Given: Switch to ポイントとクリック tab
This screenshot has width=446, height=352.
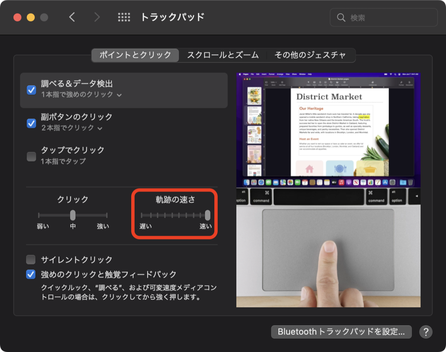Looking at the screenshot, I should click(x=135, y=55).
